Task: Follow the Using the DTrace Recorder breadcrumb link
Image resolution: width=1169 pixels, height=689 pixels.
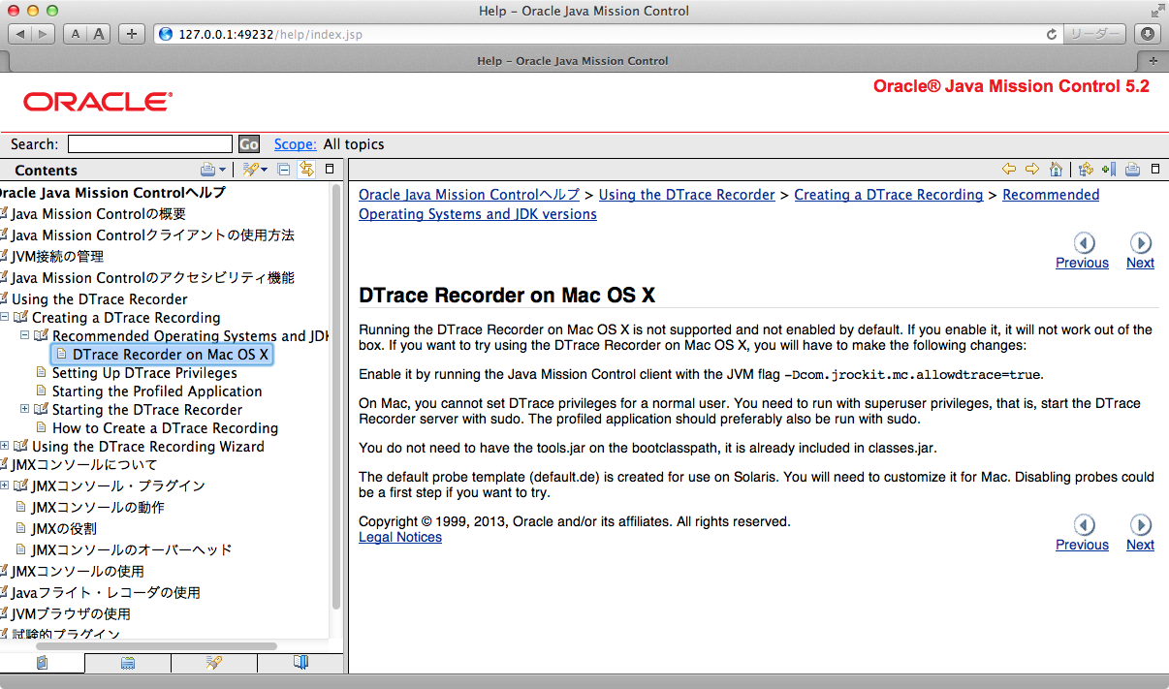Action: 687,195
